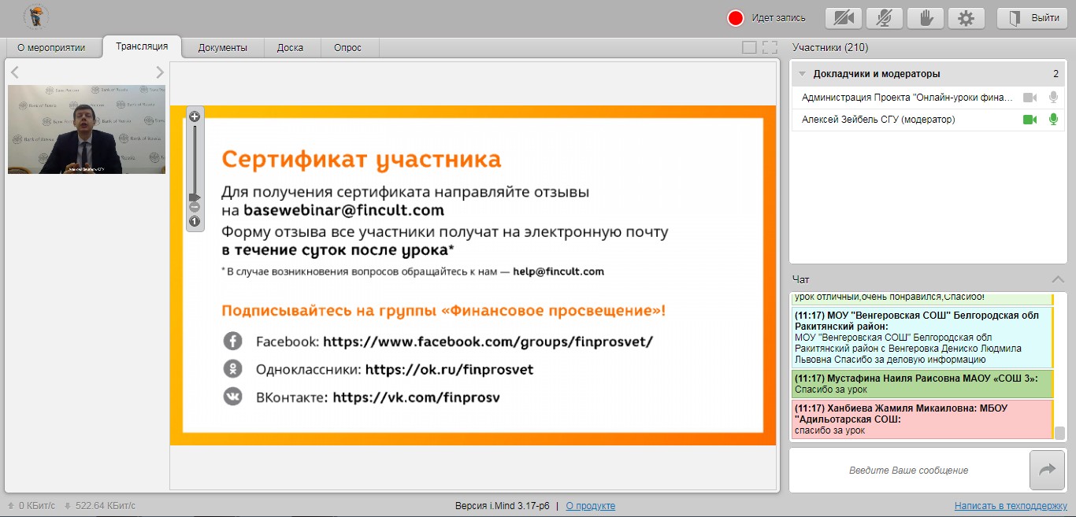Collapse the Чат panel with chevron

point(1058,279)
